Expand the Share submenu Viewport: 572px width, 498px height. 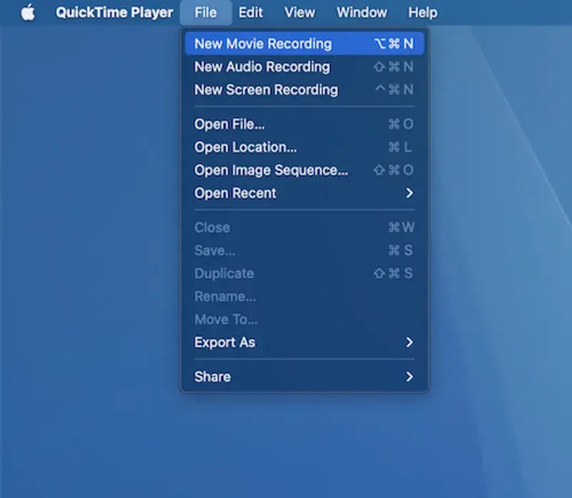305,377
